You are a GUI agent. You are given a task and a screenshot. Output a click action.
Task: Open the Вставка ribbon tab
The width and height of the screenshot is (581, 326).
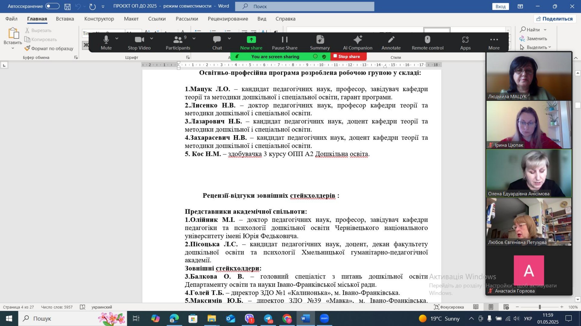pos(65,19)
